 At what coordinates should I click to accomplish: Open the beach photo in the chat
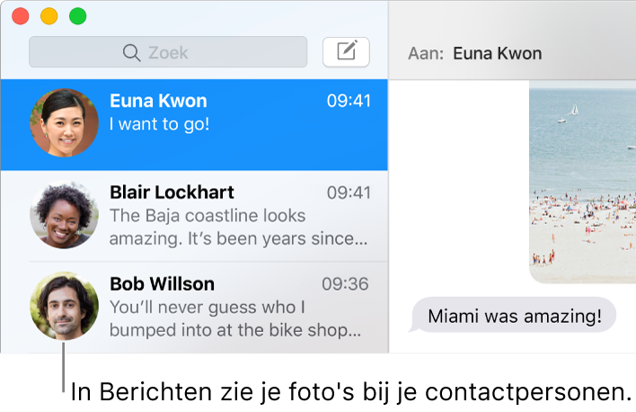coord(582,182)
